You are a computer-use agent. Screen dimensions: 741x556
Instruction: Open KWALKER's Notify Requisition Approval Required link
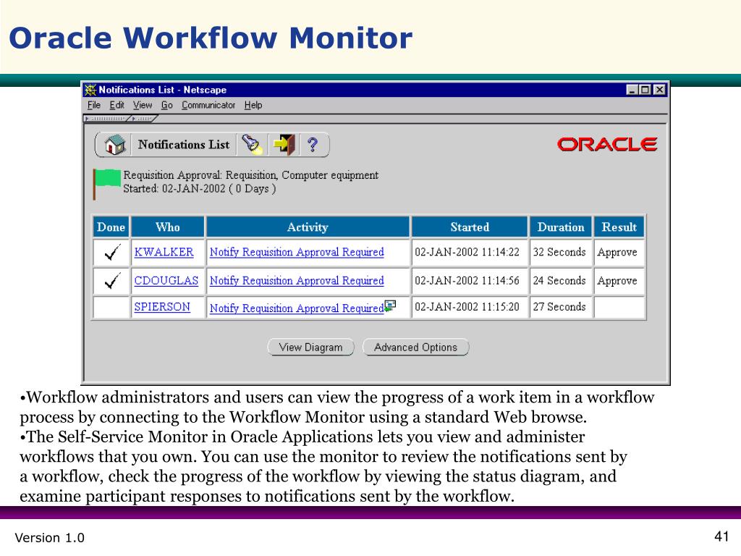[297, 252]
